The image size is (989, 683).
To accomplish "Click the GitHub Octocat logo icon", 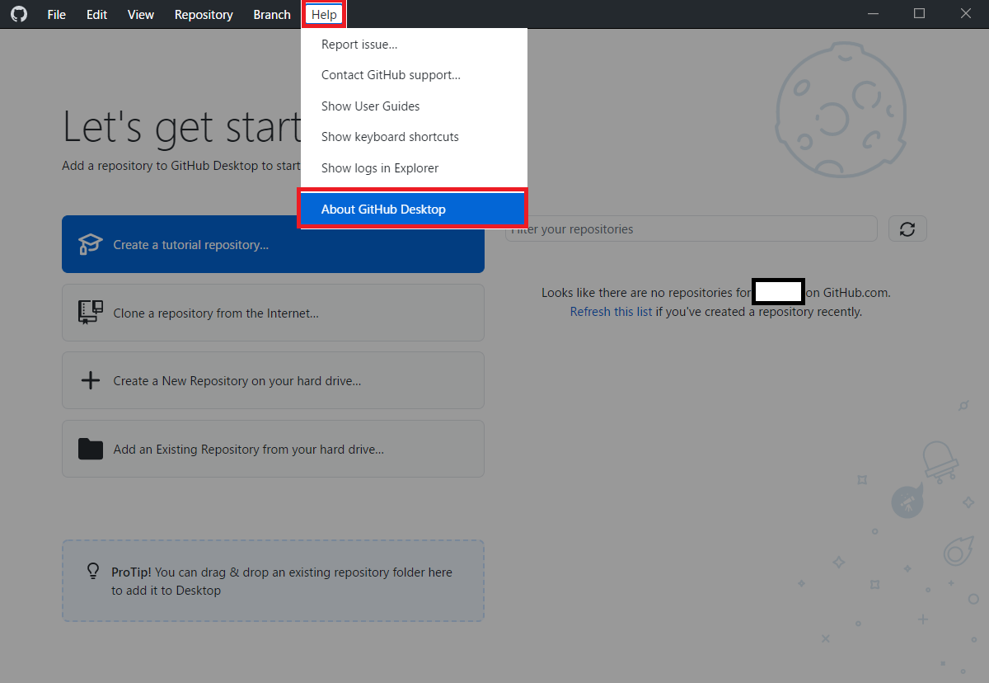I will [x=18, y=14].
